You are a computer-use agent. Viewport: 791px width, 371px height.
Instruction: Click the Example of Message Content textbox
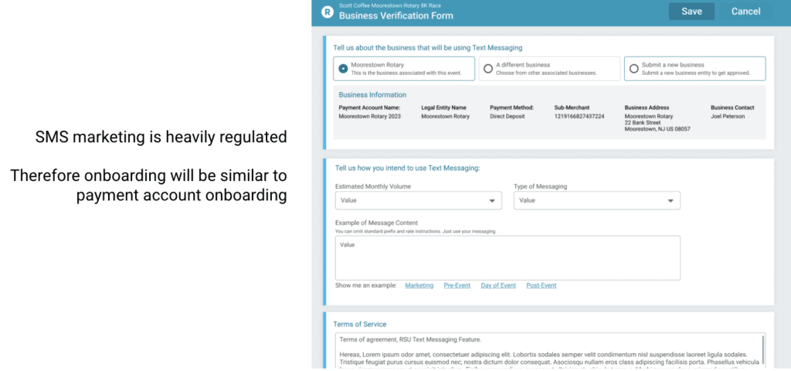(x=508, y=257)
